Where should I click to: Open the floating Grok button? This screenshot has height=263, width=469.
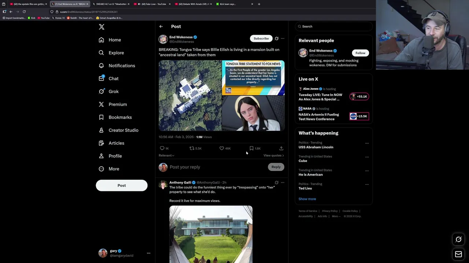[458, 240]
